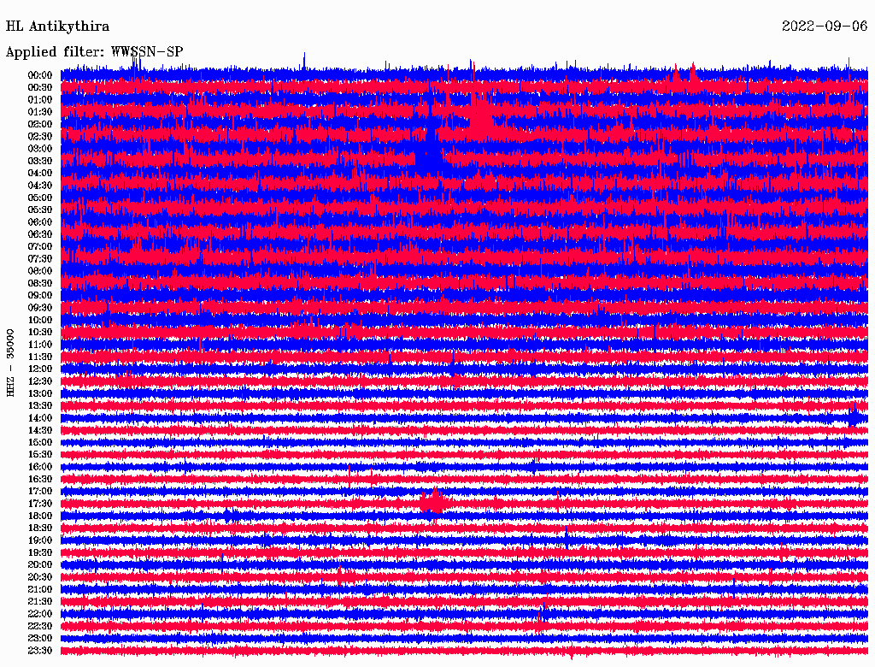
Task: Select the 00:00 time label
Action: (x=40, y=75)
